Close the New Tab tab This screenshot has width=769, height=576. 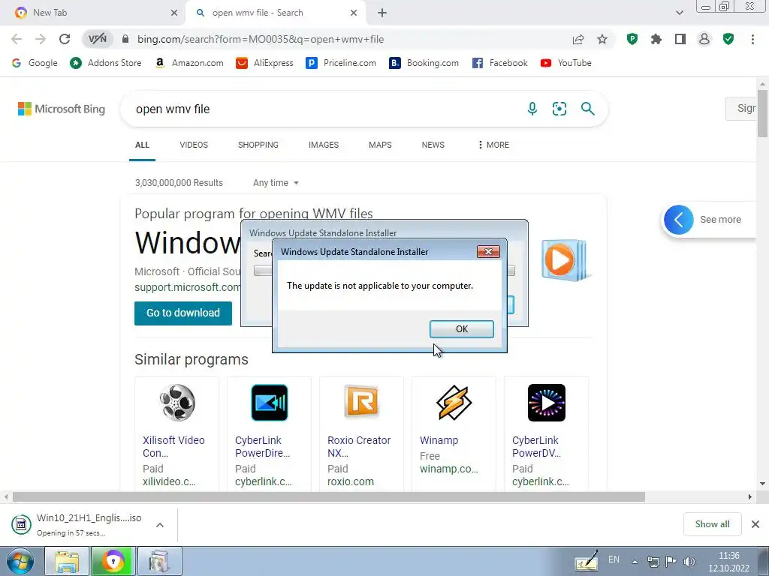tap(174, 13)
